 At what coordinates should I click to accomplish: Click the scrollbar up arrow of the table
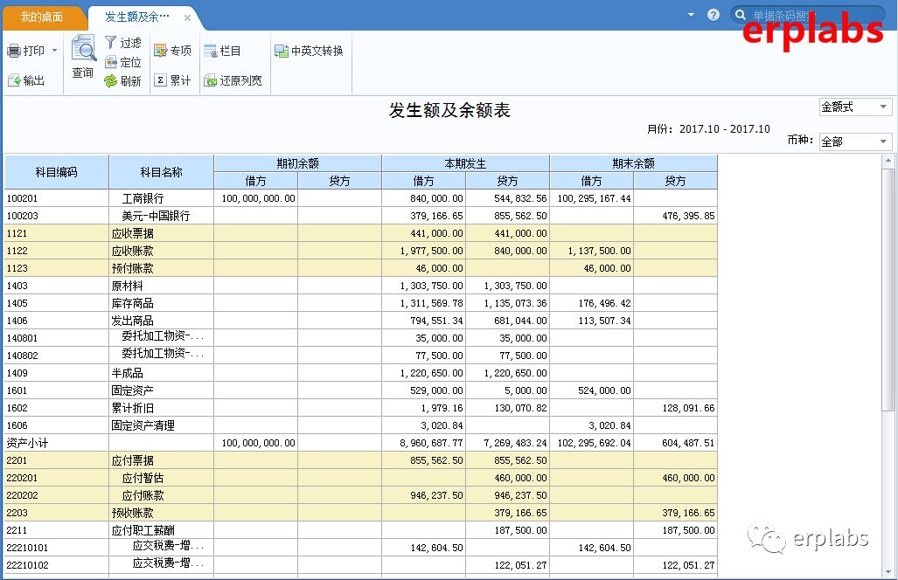click(x=888, y=161)
